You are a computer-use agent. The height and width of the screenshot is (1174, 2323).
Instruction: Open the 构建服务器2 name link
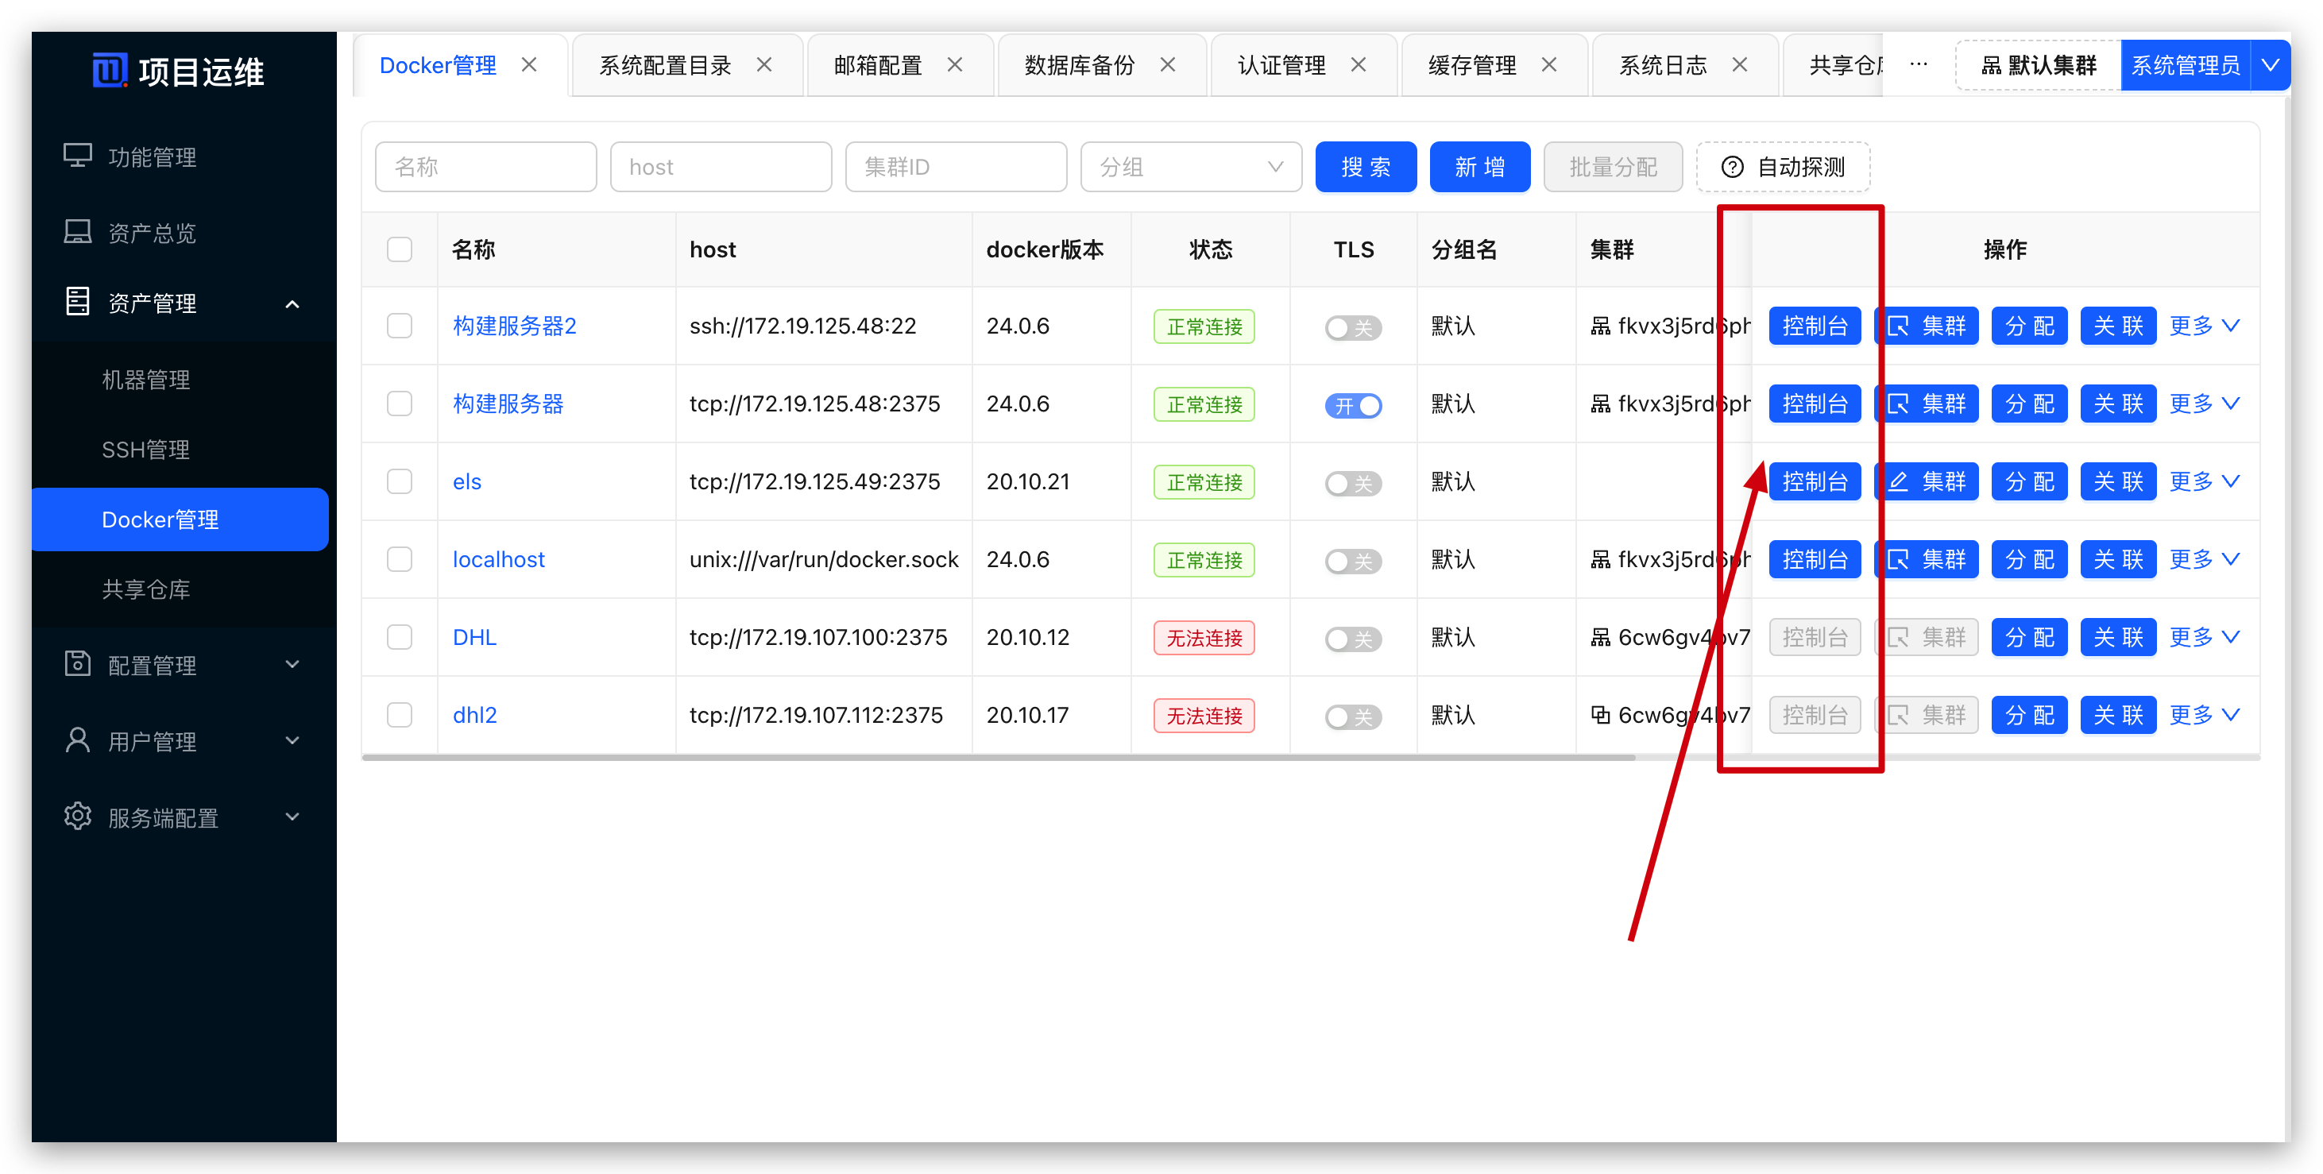(x=514, y=326)
